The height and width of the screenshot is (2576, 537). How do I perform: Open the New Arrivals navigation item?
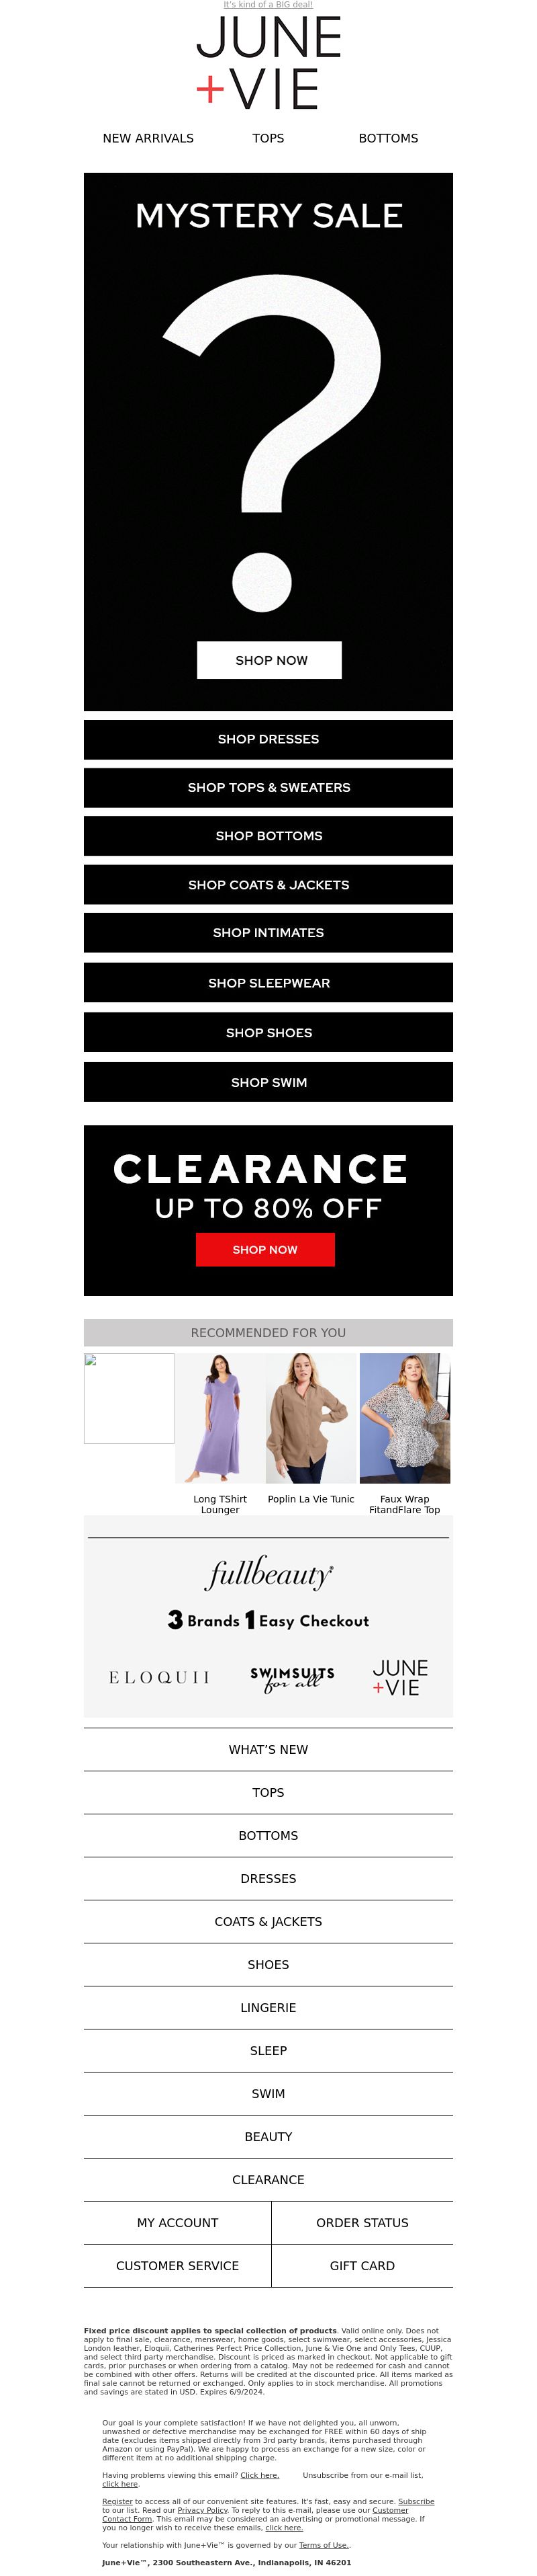click(x=148, y=138)
